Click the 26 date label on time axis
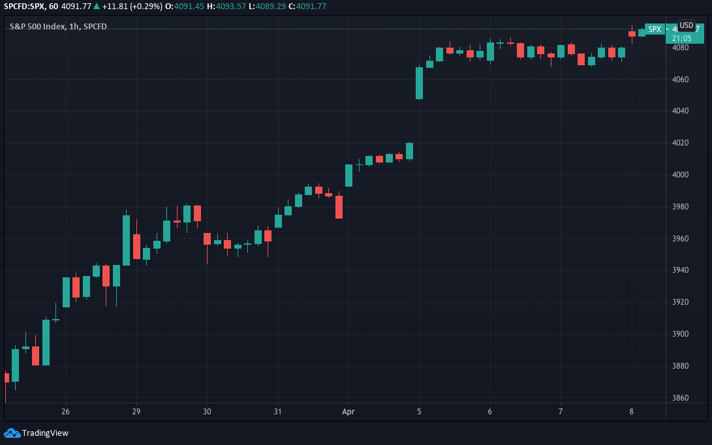Image resolution: width=712 pixels, height=445 pixels. [65, 412]
